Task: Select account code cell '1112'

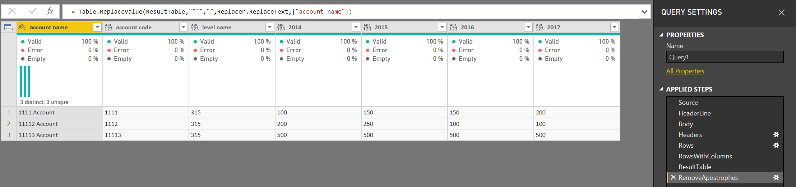Action: coord(146,124)
